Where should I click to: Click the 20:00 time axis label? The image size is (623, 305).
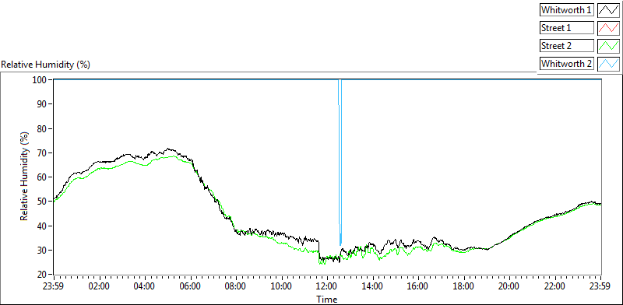pos(510,286)
